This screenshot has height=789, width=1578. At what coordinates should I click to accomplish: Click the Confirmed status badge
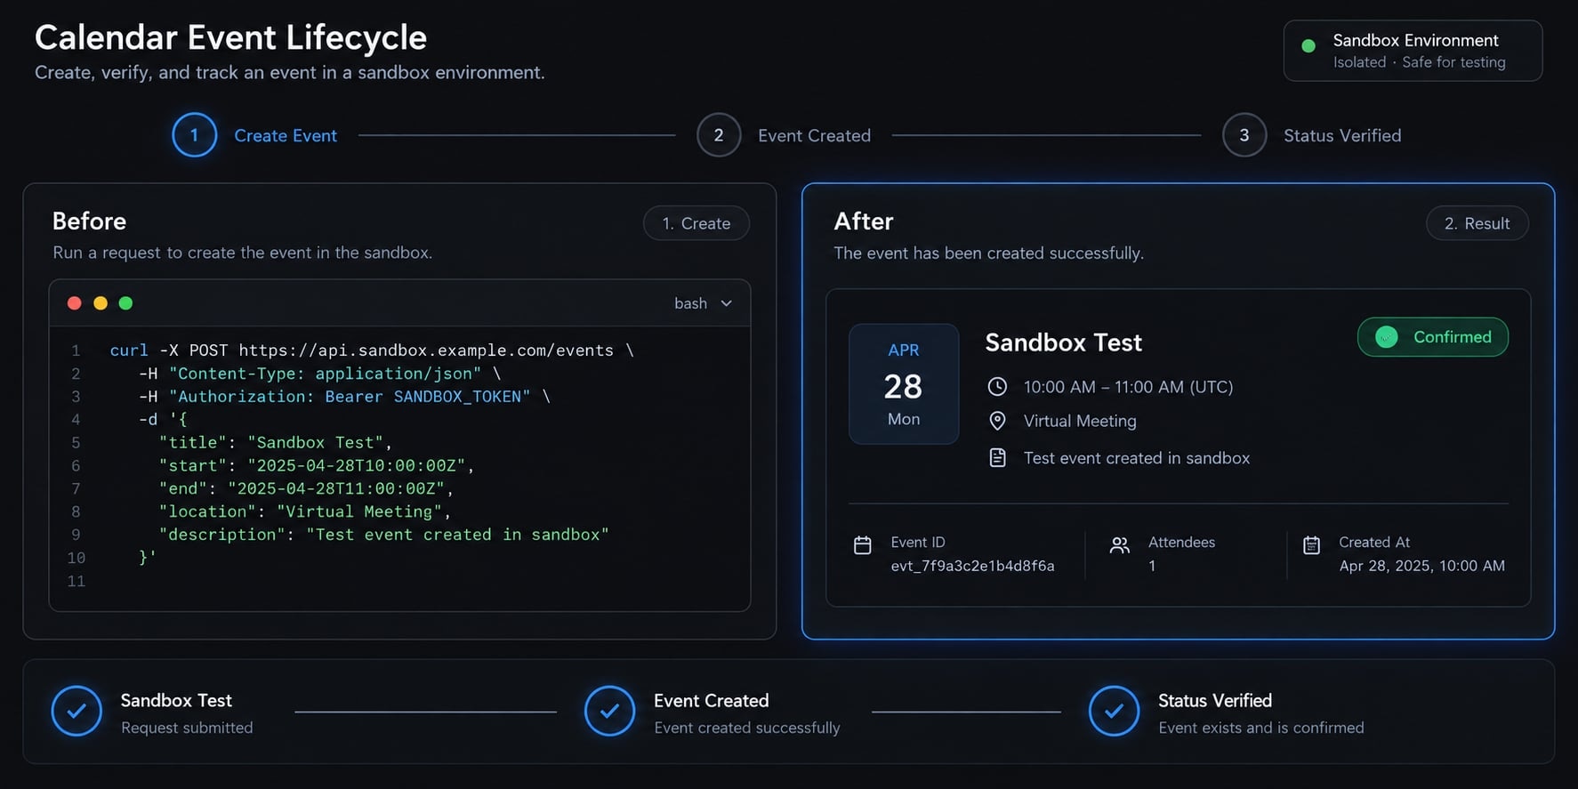(1433, 337)
